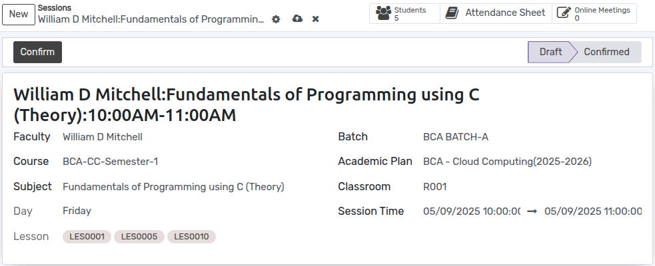Image resolution: width=655 pixels, height=266 pixels.
Task: Edit session end time 05/09/2025 11:00
Action: (x=593, y=211)
